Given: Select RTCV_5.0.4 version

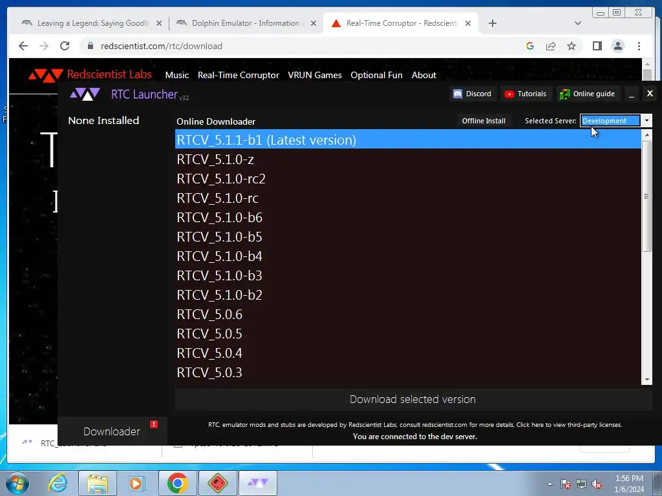Looking at the screenshot, I should click(x=408, y=353).
